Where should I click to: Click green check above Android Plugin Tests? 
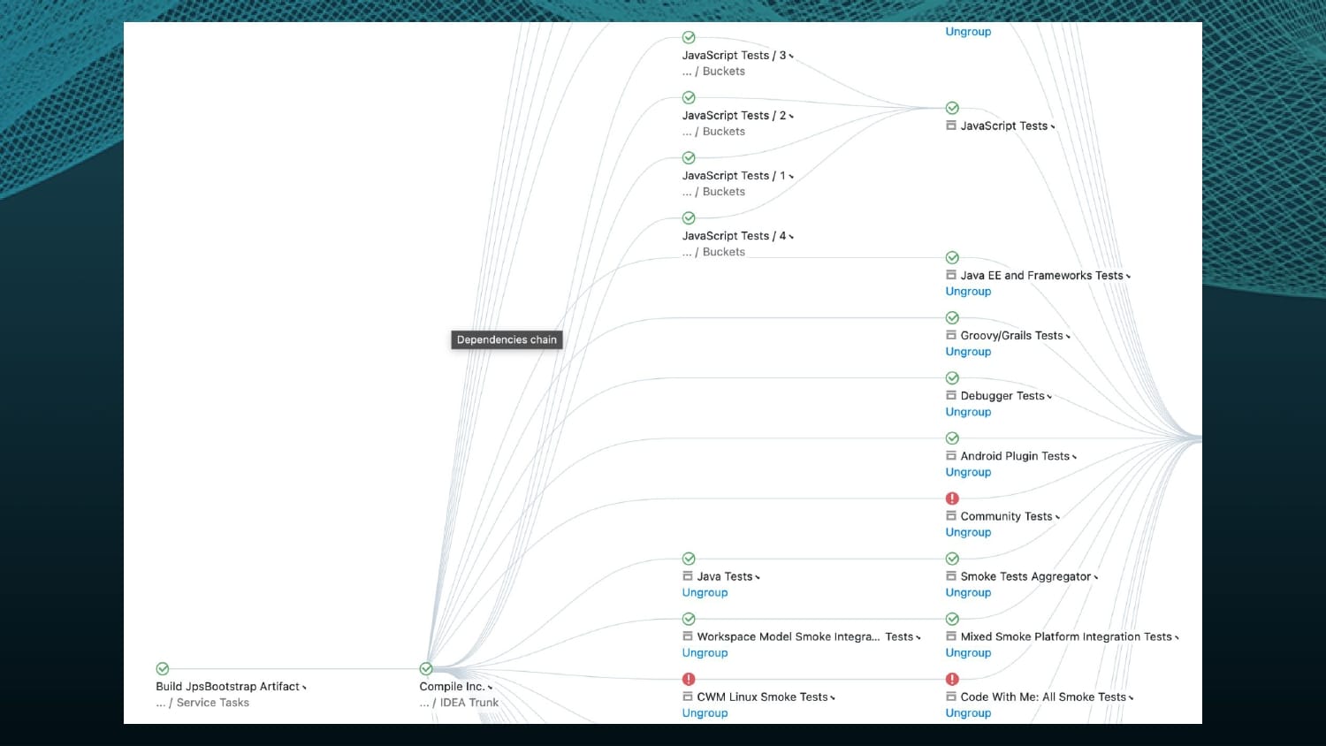tap(952, 438)
